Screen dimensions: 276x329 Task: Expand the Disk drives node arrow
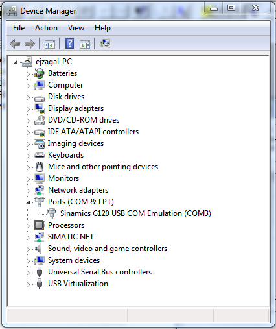click(x=28, y=97)
